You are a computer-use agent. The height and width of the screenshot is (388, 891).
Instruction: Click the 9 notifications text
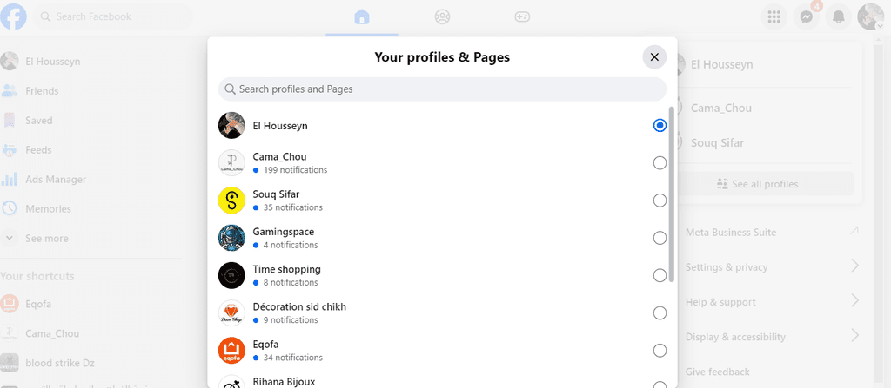[x=291, y=320]
